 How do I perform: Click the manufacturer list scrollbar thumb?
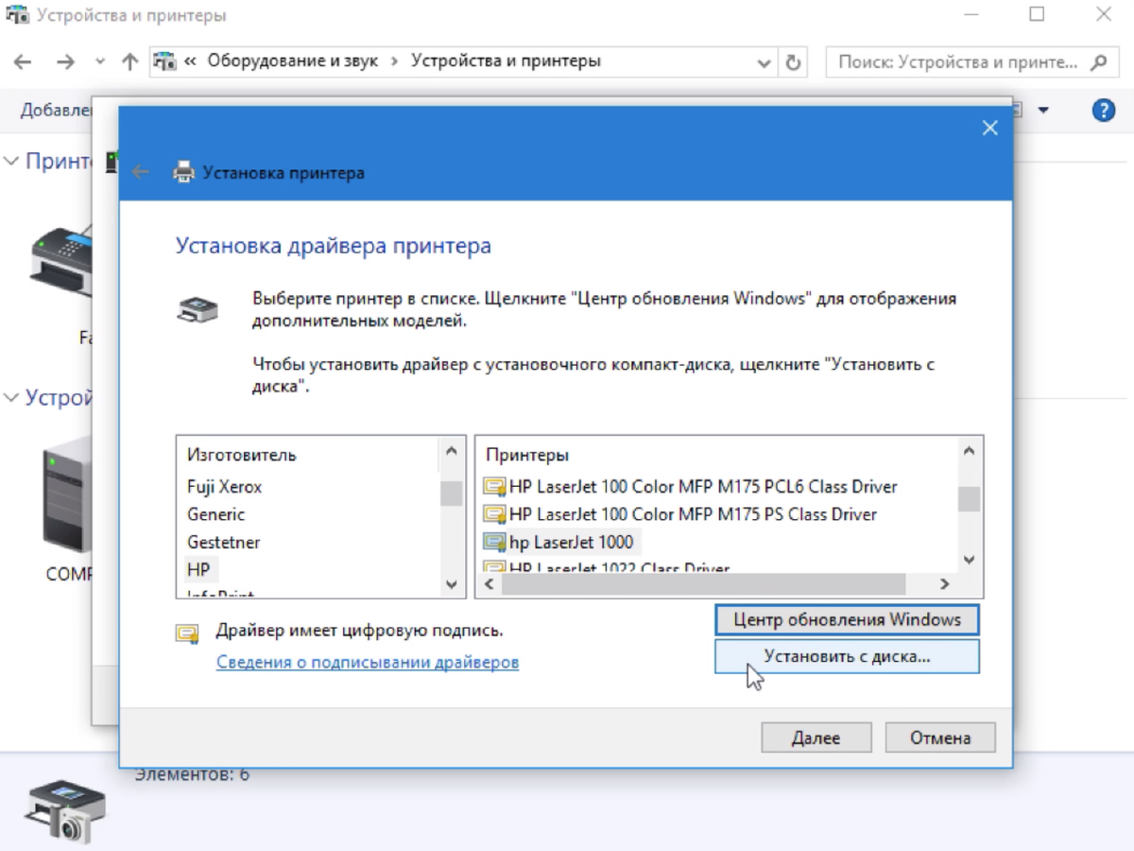(x=451, y=493)
